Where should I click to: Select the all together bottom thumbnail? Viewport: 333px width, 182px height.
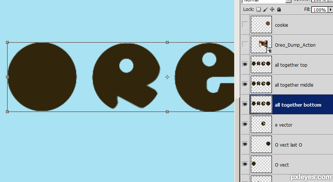tap(261, 104)
